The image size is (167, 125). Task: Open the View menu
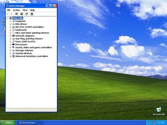click(x=25, y=10)
